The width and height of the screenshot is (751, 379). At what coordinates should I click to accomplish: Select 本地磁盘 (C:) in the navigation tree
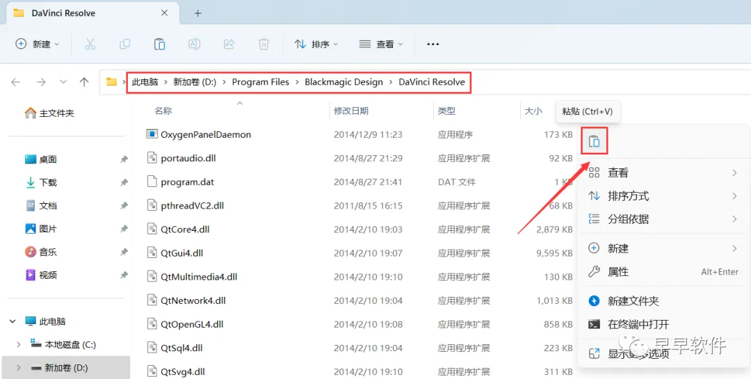[x=63, y=344]
